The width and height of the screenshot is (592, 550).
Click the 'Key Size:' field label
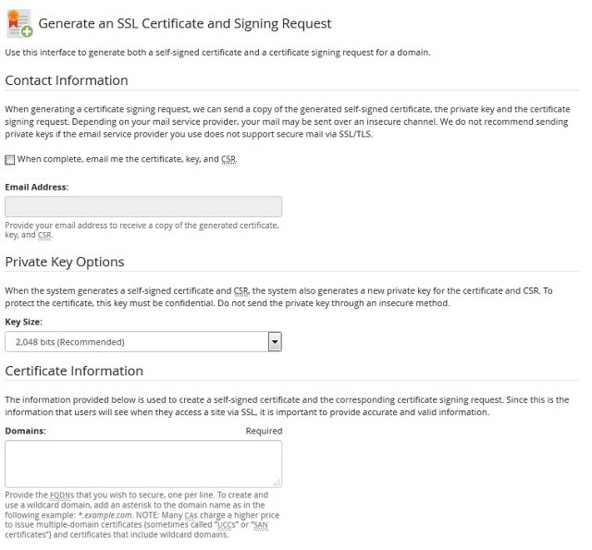pos(23,323)
